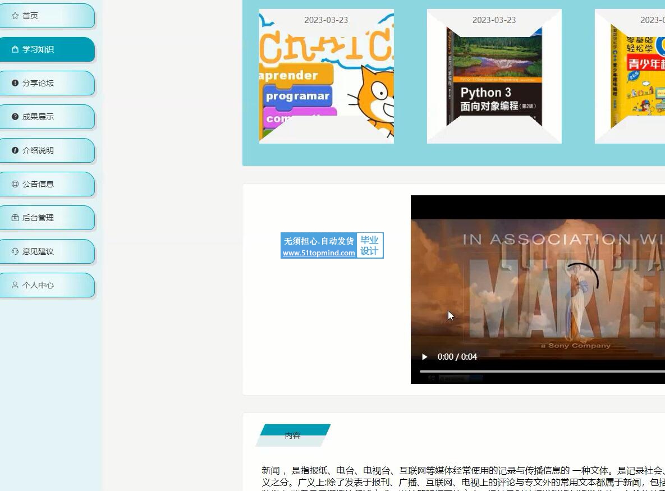Click the circle icon beside 公告信息
Image resolution: width=665 pixels, height=491 pixels.
(x=15, y=184)
